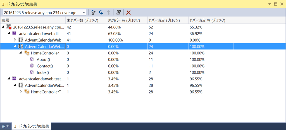Click the namespace braces icon beside AdventCalendarWeb
This screenshot has width=286, height=130.
click(x=21, y=40)
